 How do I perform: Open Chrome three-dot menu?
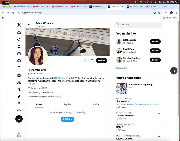pos(176,13)
